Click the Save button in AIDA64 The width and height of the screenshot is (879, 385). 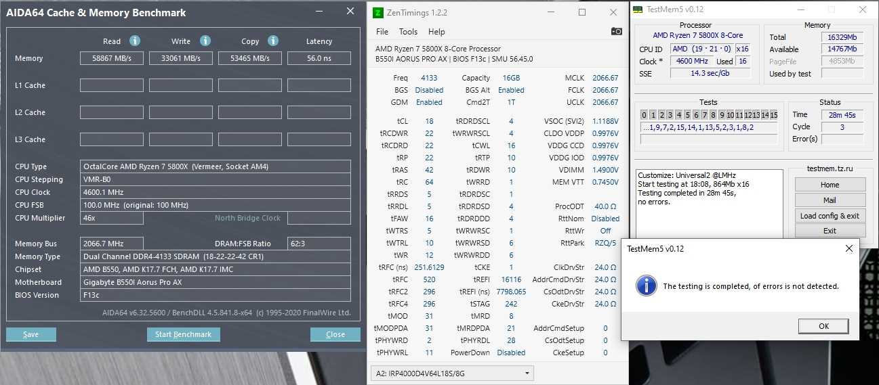pos(31,334)
